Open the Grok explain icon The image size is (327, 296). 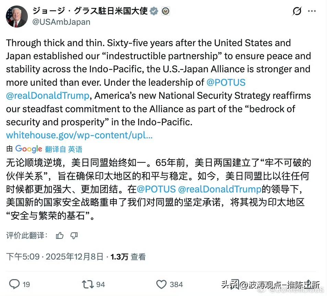tap(297, 11)
